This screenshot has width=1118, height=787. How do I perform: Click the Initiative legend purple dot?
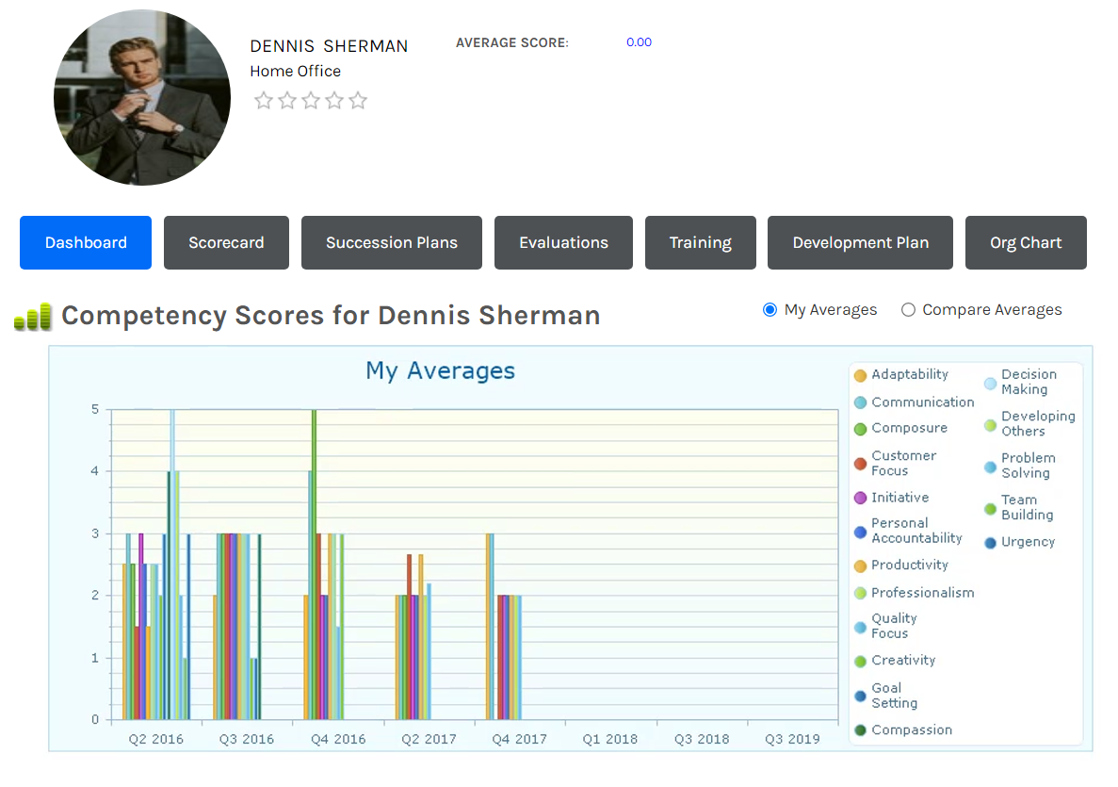860,498
